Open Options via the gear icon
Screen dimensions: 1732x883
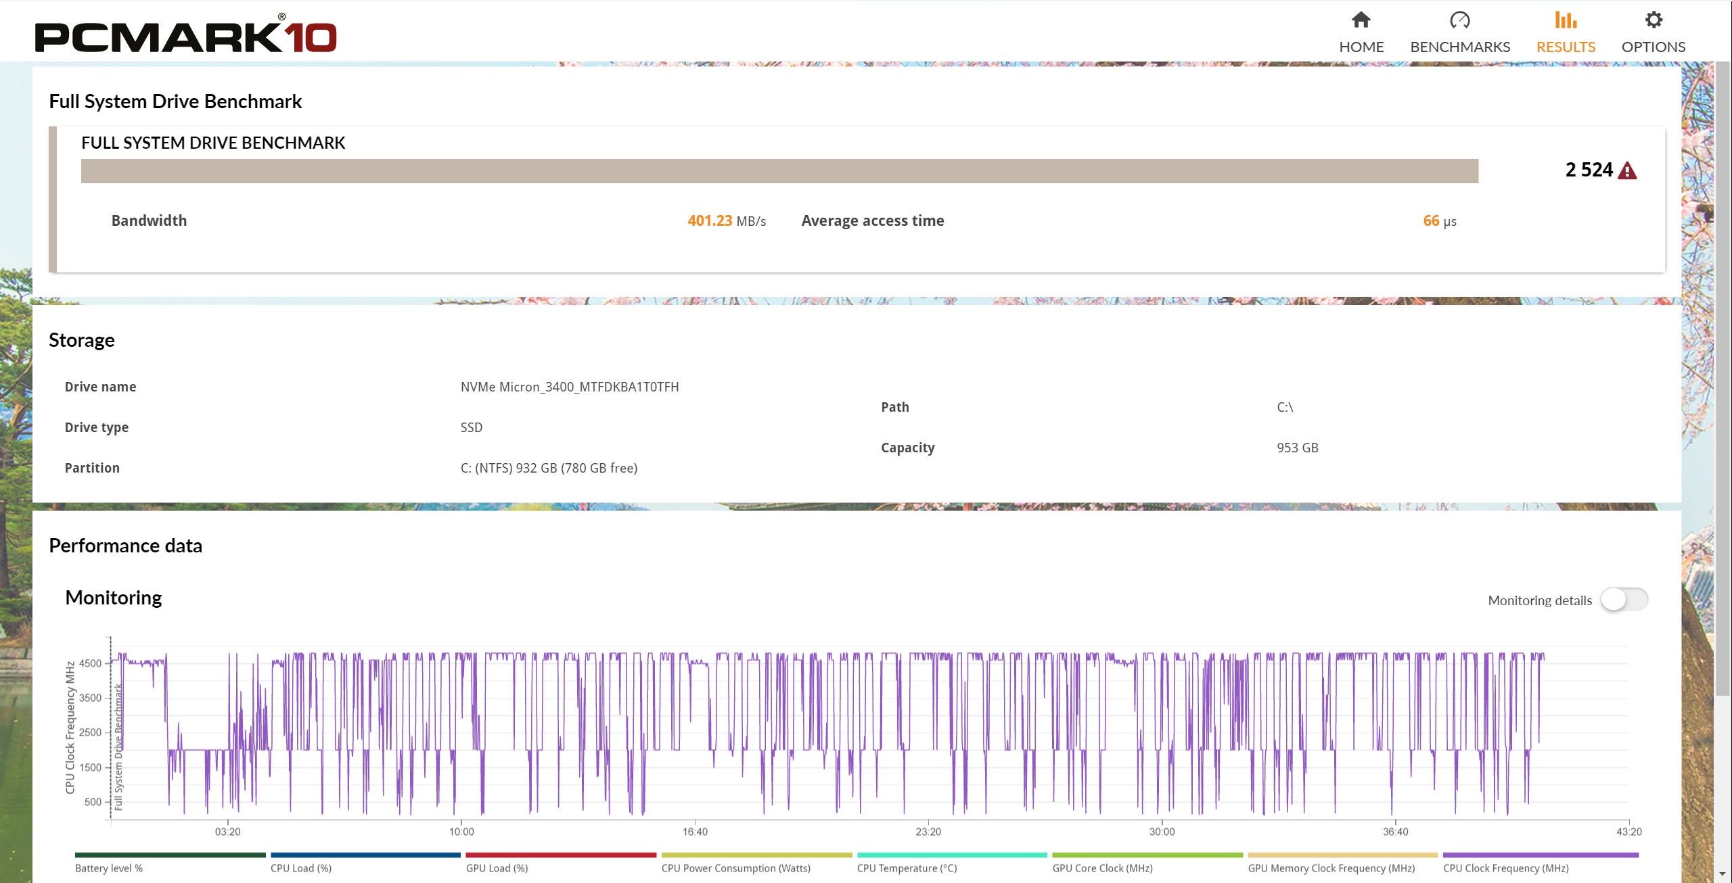pyautogui.click(x=1654, y=20)
